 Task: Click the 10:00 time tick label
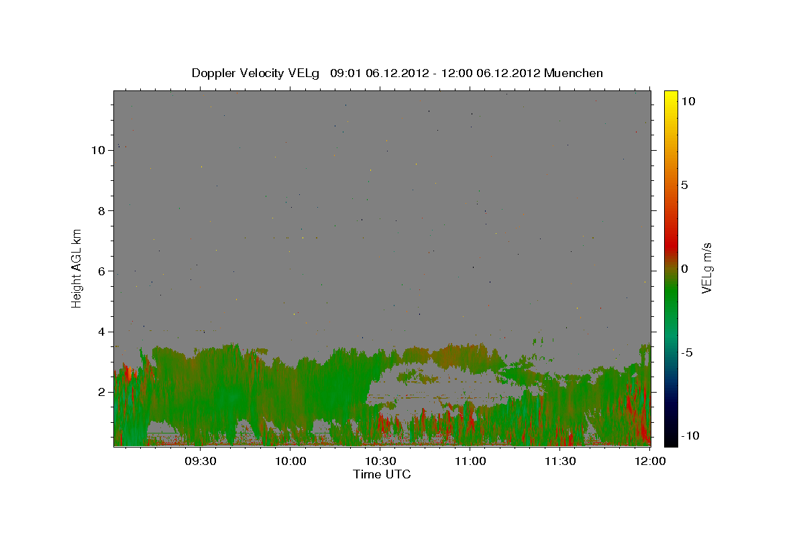coord(290,461)
